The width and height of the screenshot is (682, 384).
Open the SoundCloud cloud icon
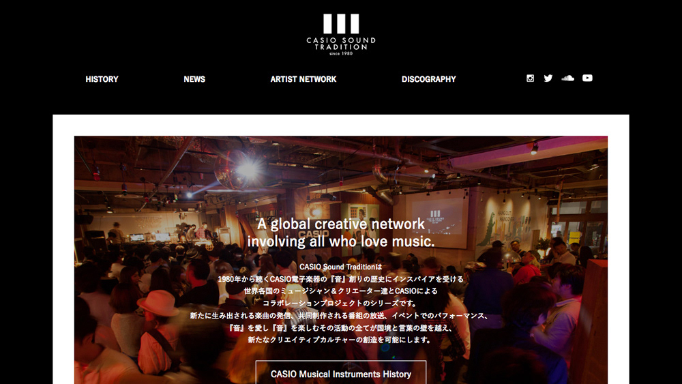click(567, 78)
